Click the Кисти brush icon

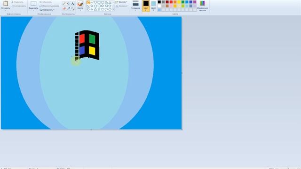click(80, 3)
